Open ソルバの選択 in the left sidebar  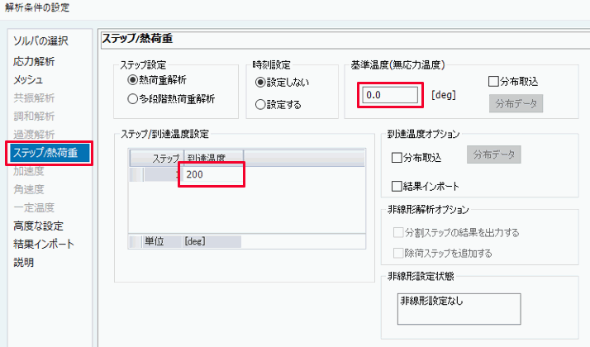(40, 40)
